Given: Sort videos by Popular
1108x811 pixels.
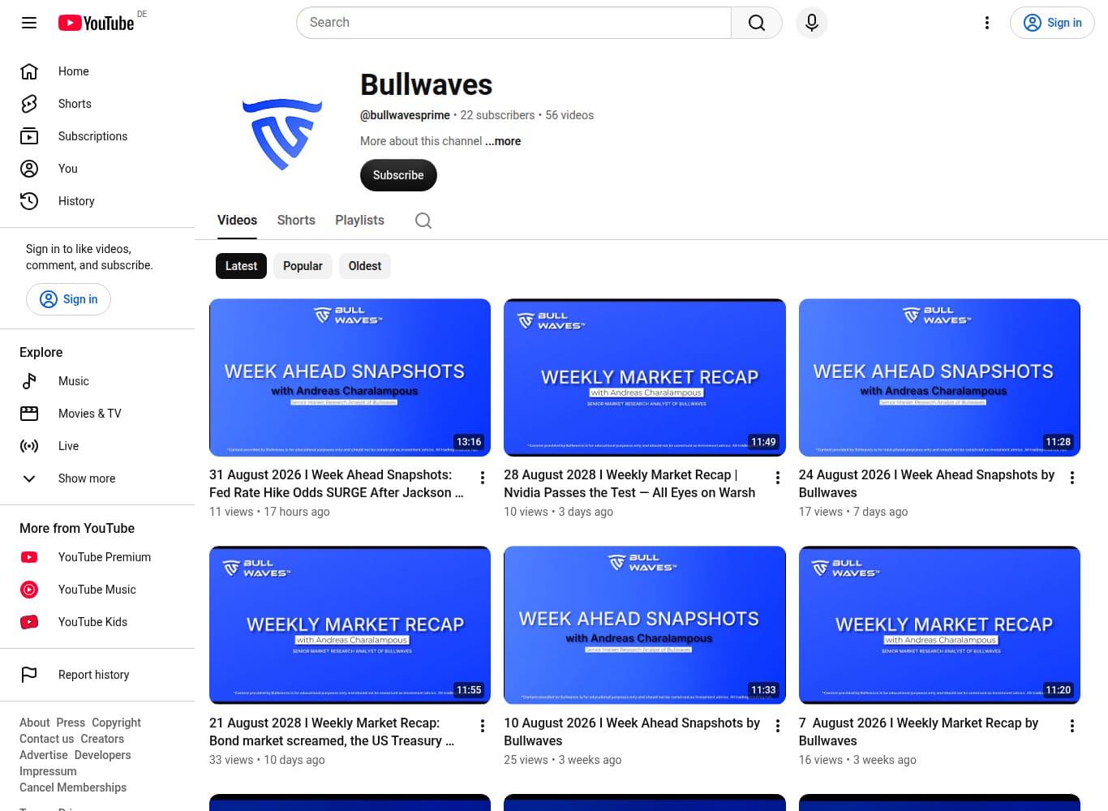Looking at the screenshot, I should 303,266.
